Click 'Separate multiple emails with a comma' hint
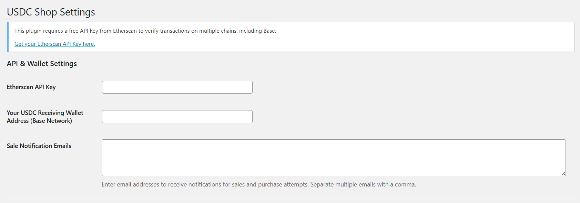Viewport: 580px width, 203px height. coord(363,184)
